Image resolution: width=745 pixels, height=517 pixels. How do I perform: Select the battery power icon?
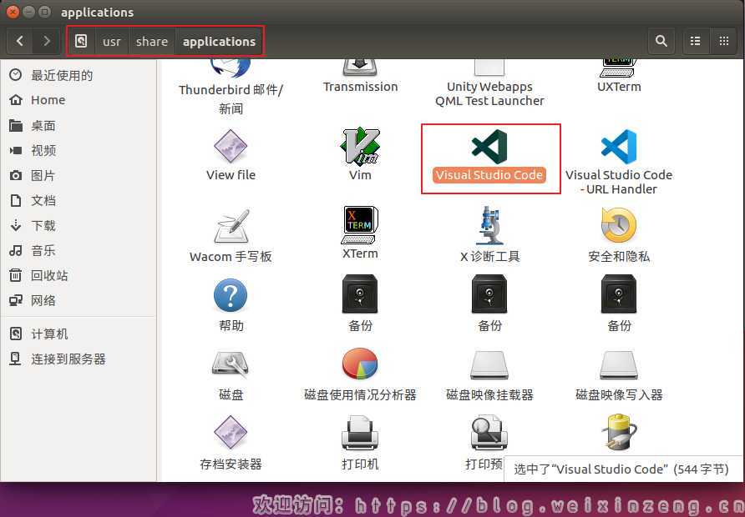click(619, 432)
